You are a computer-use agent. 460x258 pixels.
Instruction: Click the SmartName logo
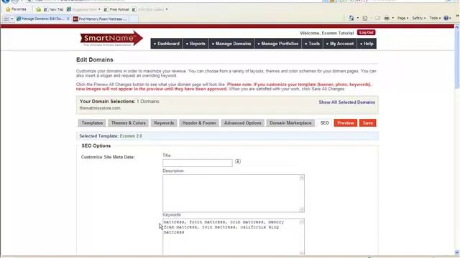(x=111, y=38)
